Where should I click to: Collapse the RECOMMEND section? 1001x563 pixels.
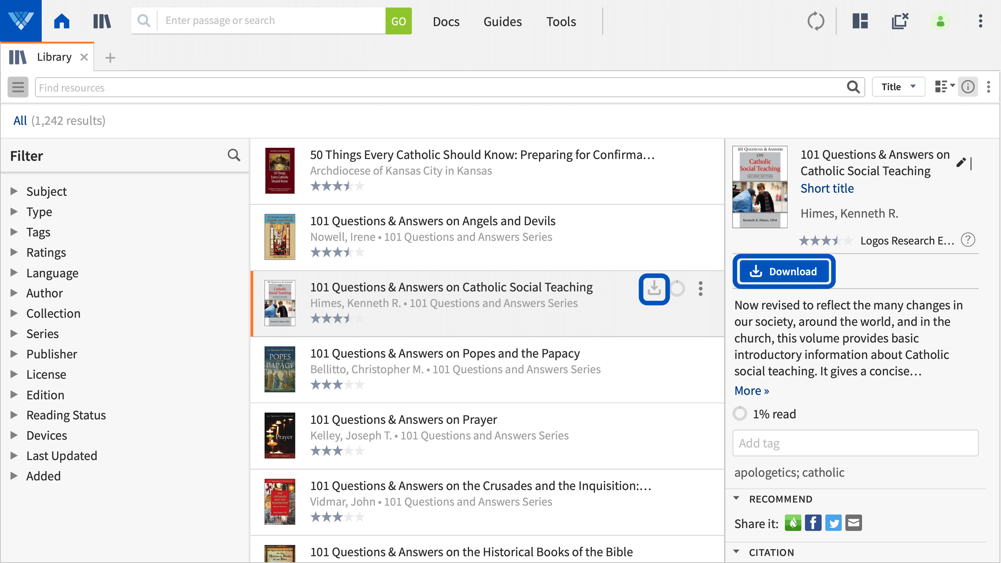pyautogui.click(x=736, y=498)
